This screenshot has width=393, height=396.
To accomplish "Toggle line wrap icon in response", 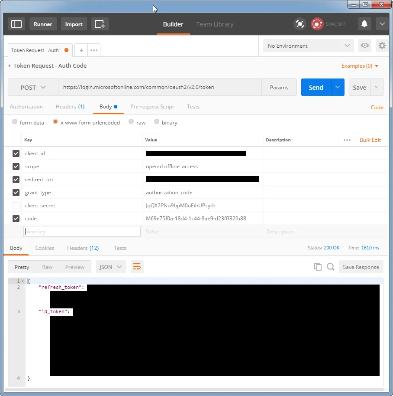I will 137,267.
